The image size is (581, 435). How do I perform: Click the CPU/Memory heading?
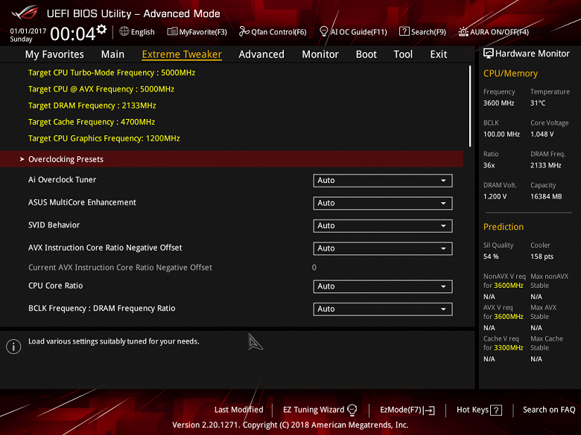[x=510, y=73]
